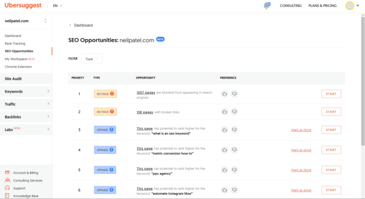The width and height of the screenshot is (365, 199).
Task: Thumbs down the "automate instagram likes" opportunity
Action: (x=235, y=190)
